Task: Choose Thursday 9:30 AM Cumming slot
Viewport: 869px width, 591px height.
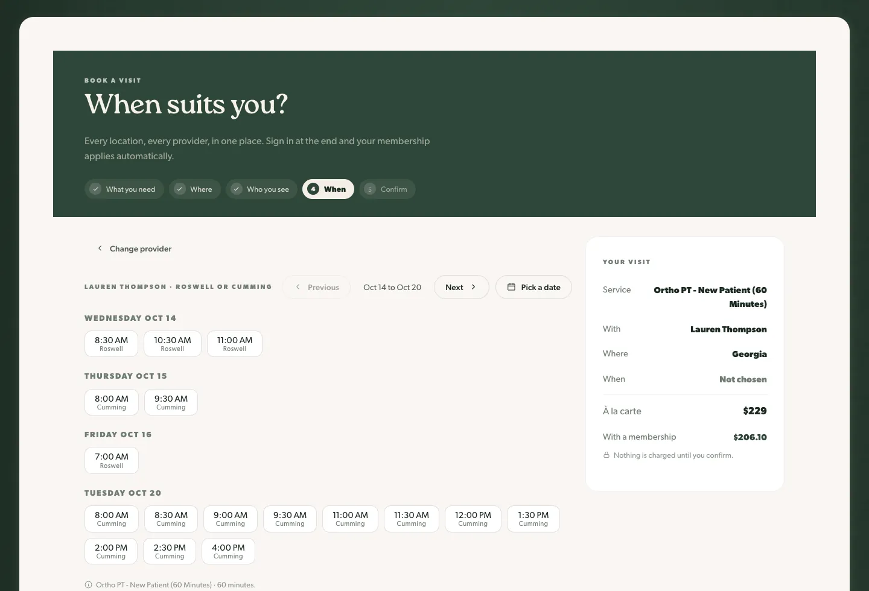Action: [x=171, y=402]
